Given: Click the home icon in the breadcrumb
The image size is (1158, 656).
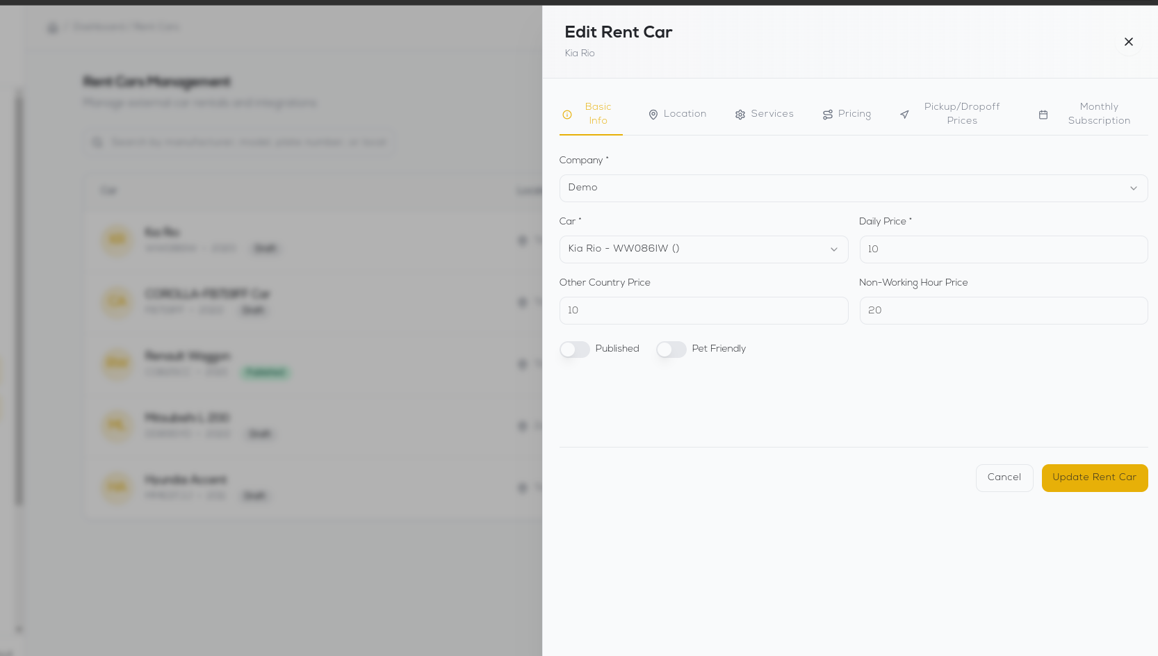Looking at the screenshot, I should (53, 27).
